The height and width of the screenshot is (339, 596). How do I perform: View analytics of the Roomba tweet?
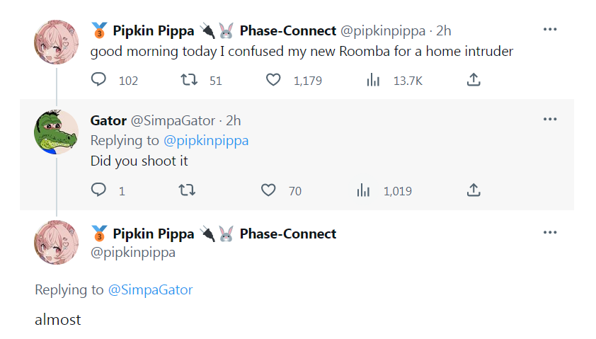(373, 81)
